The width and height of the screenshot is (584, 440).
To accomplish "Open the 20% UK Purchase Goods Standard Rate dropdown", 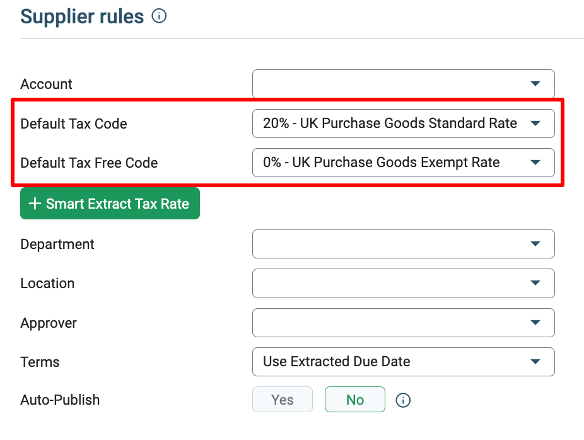I will [404, 124].
